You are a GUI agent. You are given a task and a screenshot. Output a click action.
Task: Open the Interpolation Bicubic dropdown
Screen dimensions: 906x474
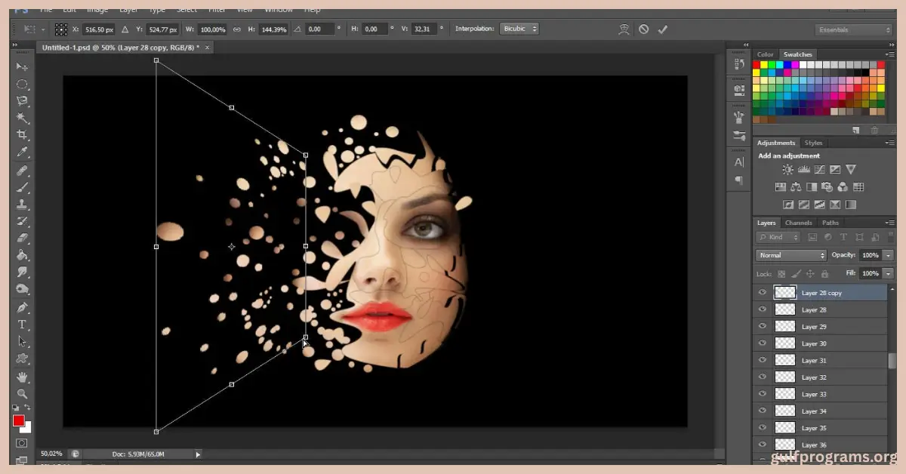click(x=519, y=29)
